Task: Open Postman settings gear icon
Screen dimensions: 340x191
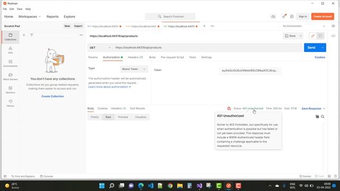Action: click(292, 16)
